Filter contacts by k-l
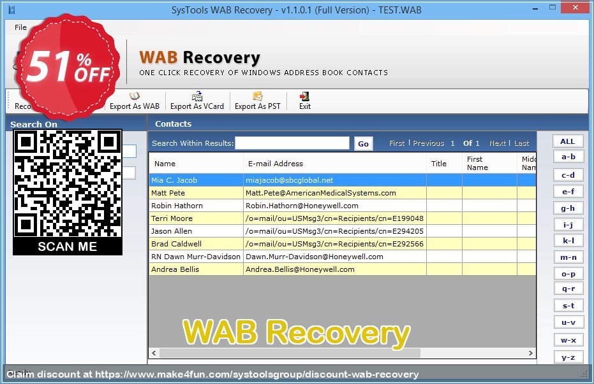The image size is (594, 384). (568, 240)
